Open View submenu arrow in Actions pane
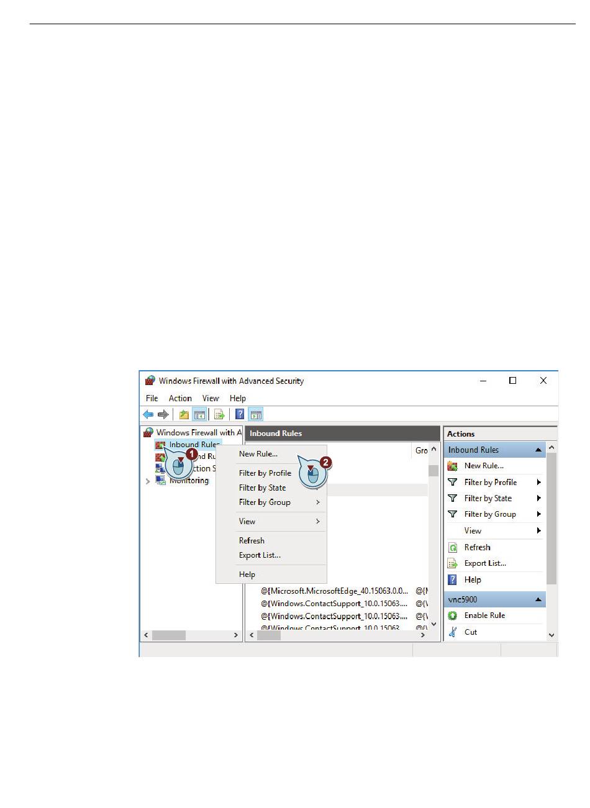590x808 pixels. pyautogui.click(x=539, y=530)
